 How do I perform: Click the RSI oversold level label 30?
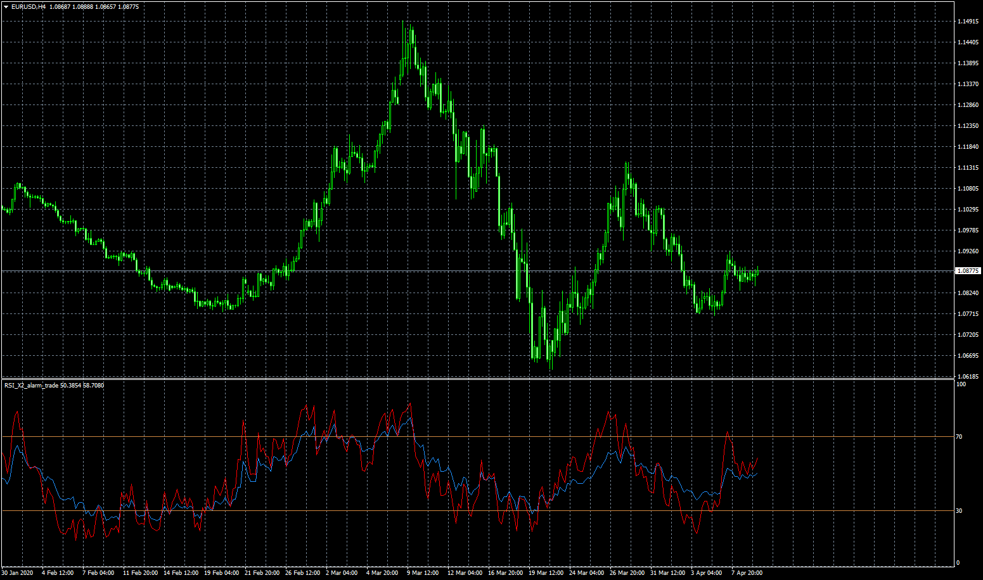(x=959, y=511)
